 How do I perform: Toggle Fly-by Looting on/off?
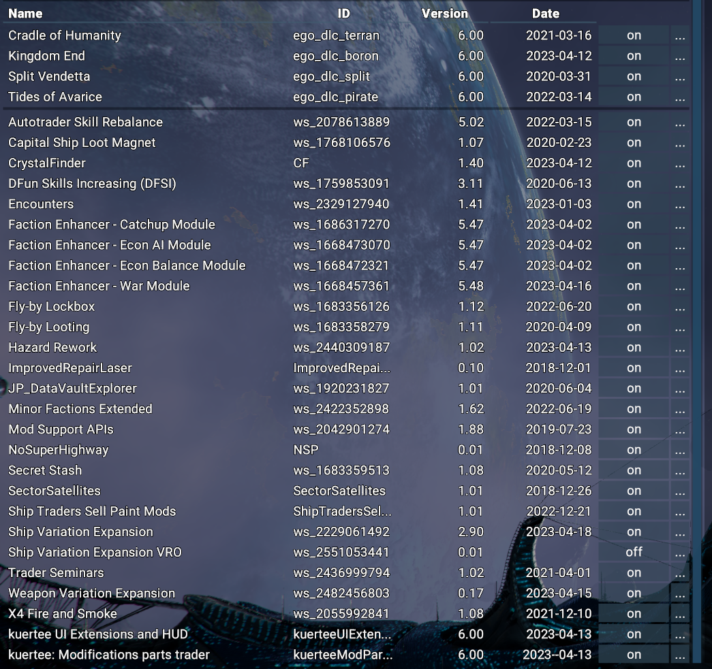[634, 327]
